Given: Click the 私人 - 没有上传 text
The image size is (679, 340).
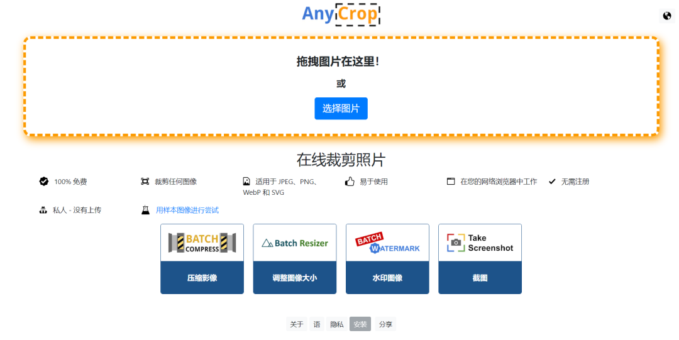Looking at the screenshot, I should [x=77, y=210].
